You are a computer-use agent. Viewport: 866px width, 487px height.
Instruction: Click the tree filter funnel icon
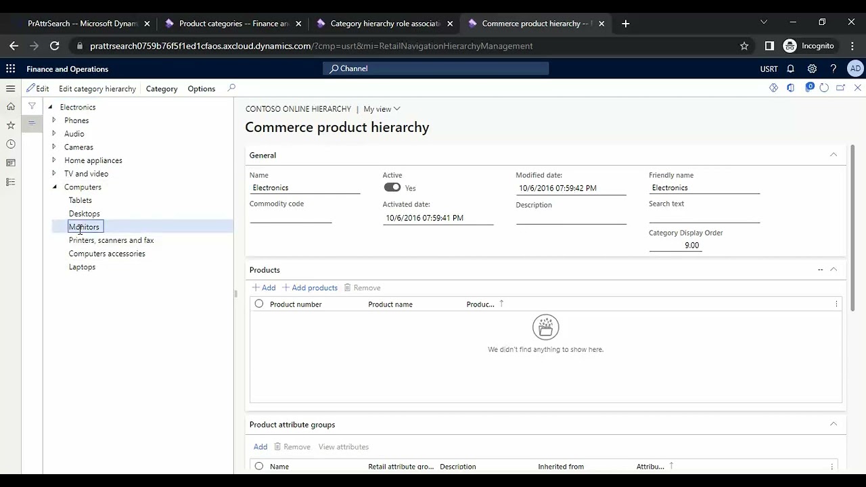point(32,106)
